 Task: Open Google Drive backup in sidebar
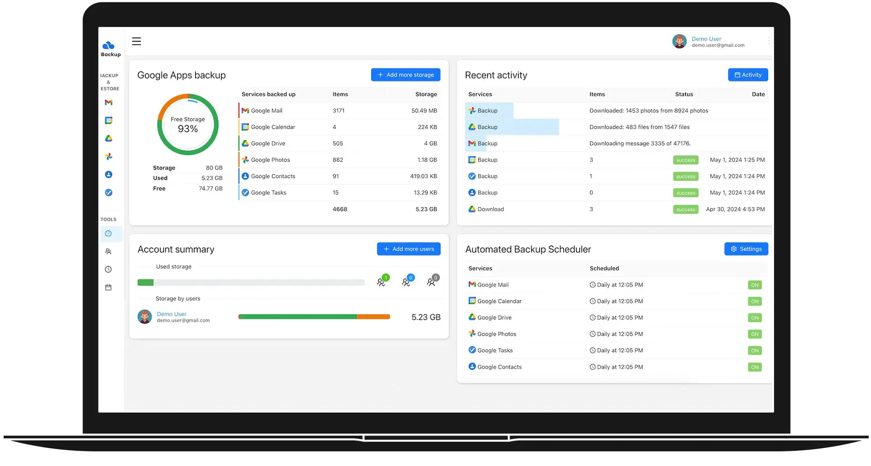pos(108,138)
